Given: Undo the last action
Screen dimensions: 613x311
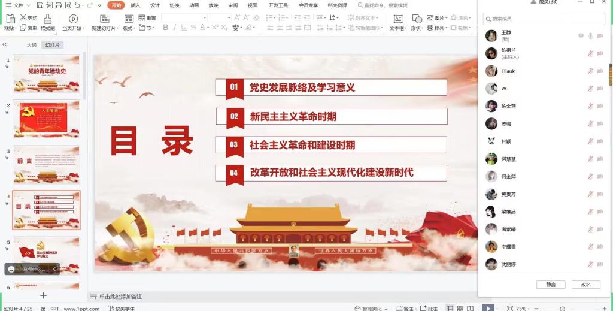Looking at the screenshot, I should click(x=77, y=5).
